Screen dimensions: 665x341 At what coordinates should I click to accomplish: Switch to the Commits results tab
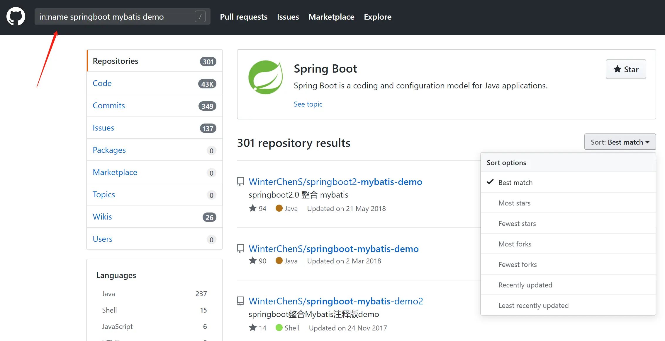point(109,106)
